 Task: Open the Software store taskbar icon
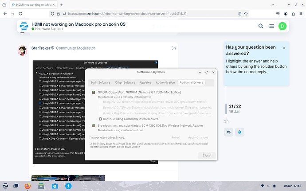pyautogui.click(x=55, y=186)
